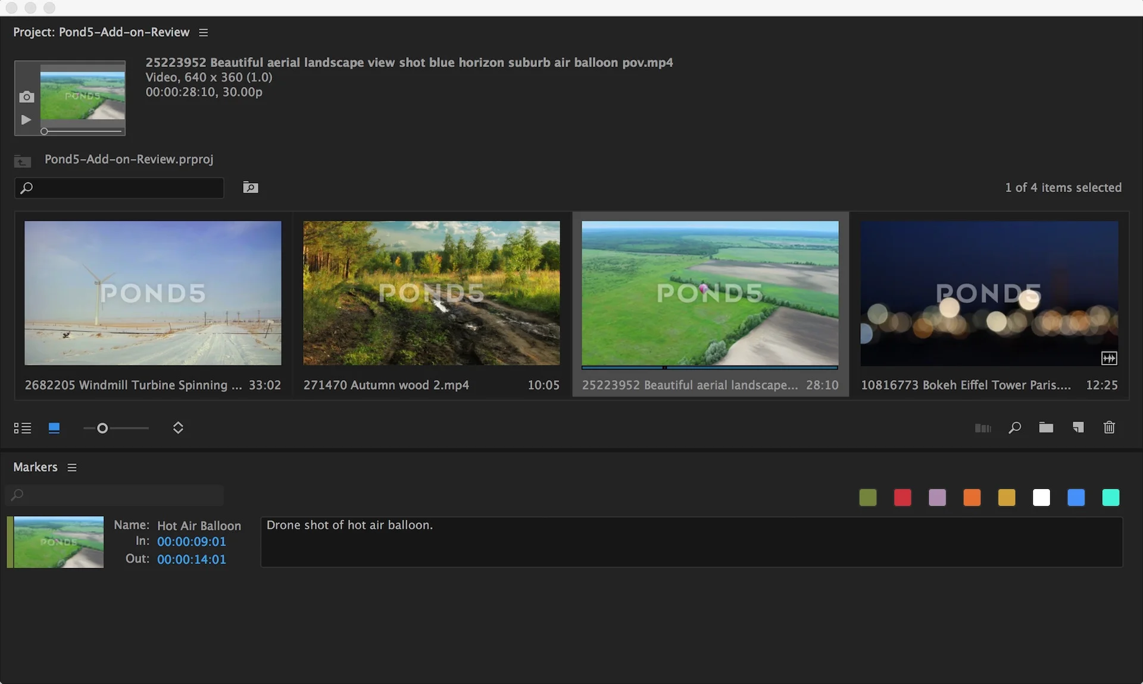Switch to icon view
Viewport: 1143px width, 684px height.
click(x=54, y=428)
